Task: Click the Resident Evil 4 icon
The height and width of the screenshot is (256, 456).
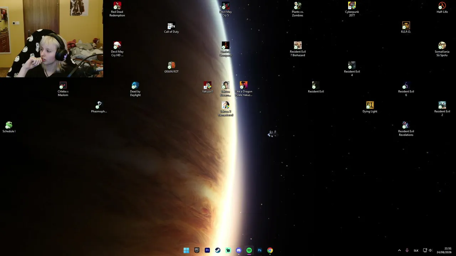Action: tap(352, 69)
